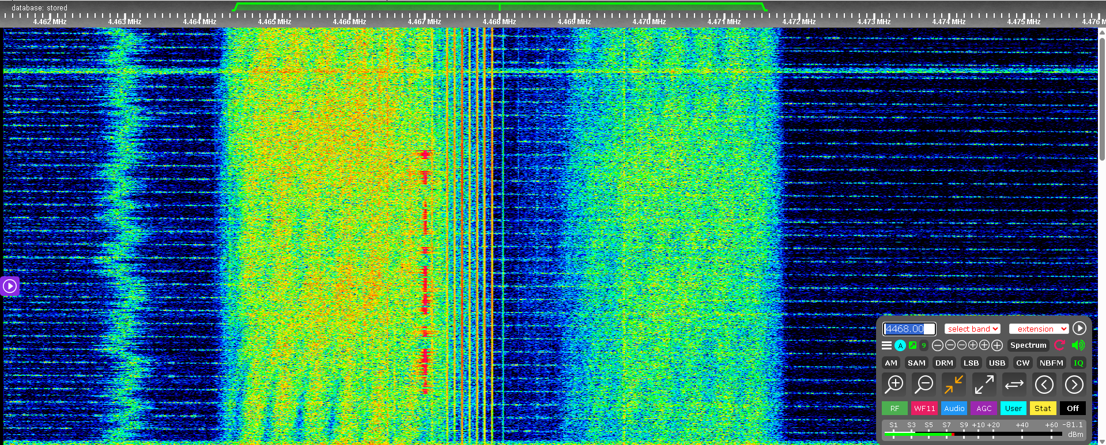The image size is (1106, 445).
Task: Click the double horizontal arrow icon
Action: [1014, 384]
